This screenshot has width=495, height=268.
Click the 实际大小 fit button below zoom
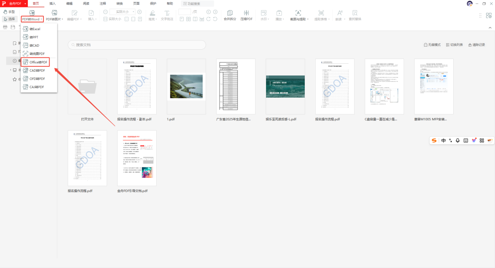(x=112, y=19)
